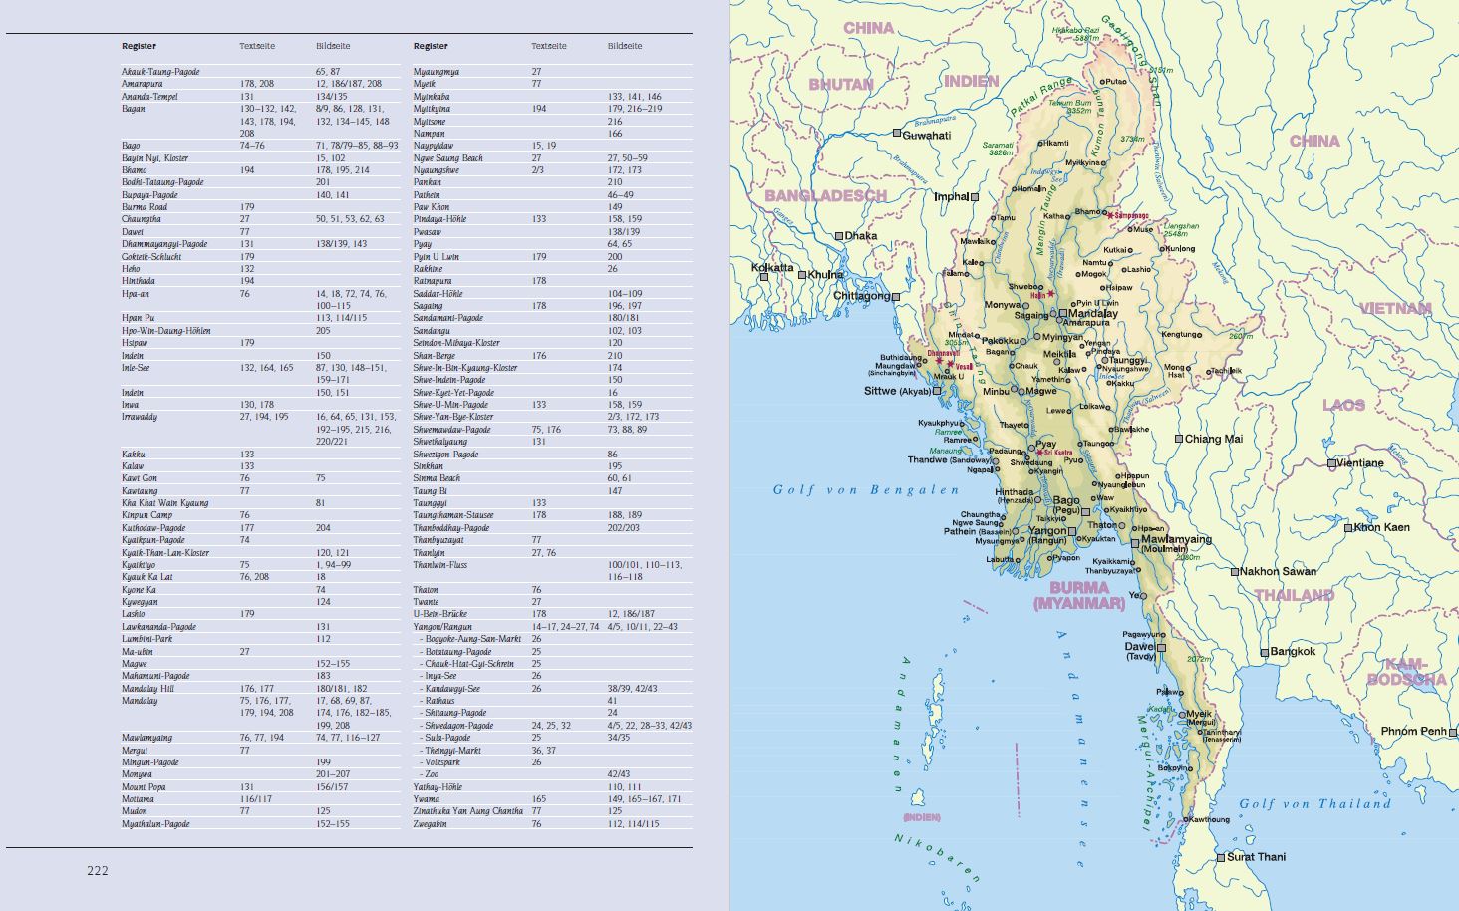The image size is (1459, 911).
Task: Click the Surat Thani city marker
Action: (1220, 857)
